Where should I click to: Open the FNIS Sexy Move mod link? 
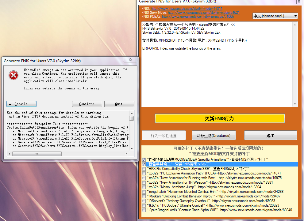(x=204, y=13)
